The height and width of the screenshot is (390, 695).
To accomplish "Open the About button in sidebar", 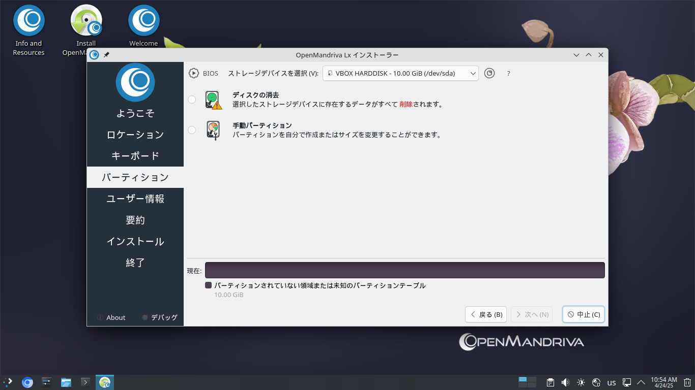I will (x=111, y=317).
